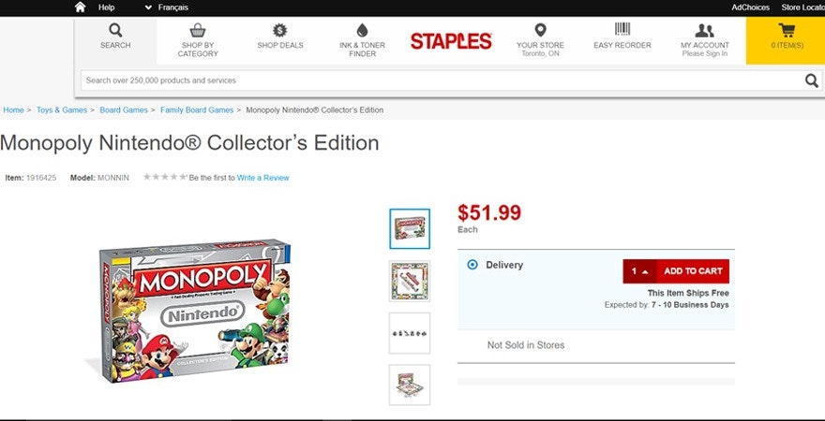This screenshot has height=421, width=825.
Task: Open the quantity selector dropdown
Action: 640,271
